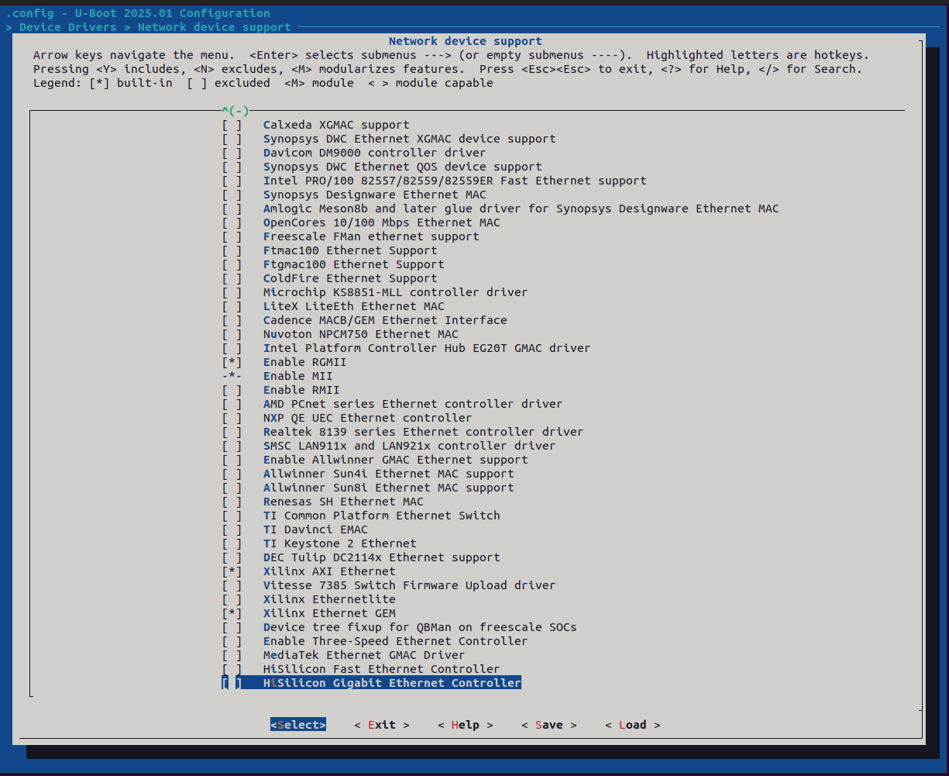This screenshot has width=949, height=776.
Task: Select AMD PCnet series Ethernet controller driver
Action: tap(413, 404)
